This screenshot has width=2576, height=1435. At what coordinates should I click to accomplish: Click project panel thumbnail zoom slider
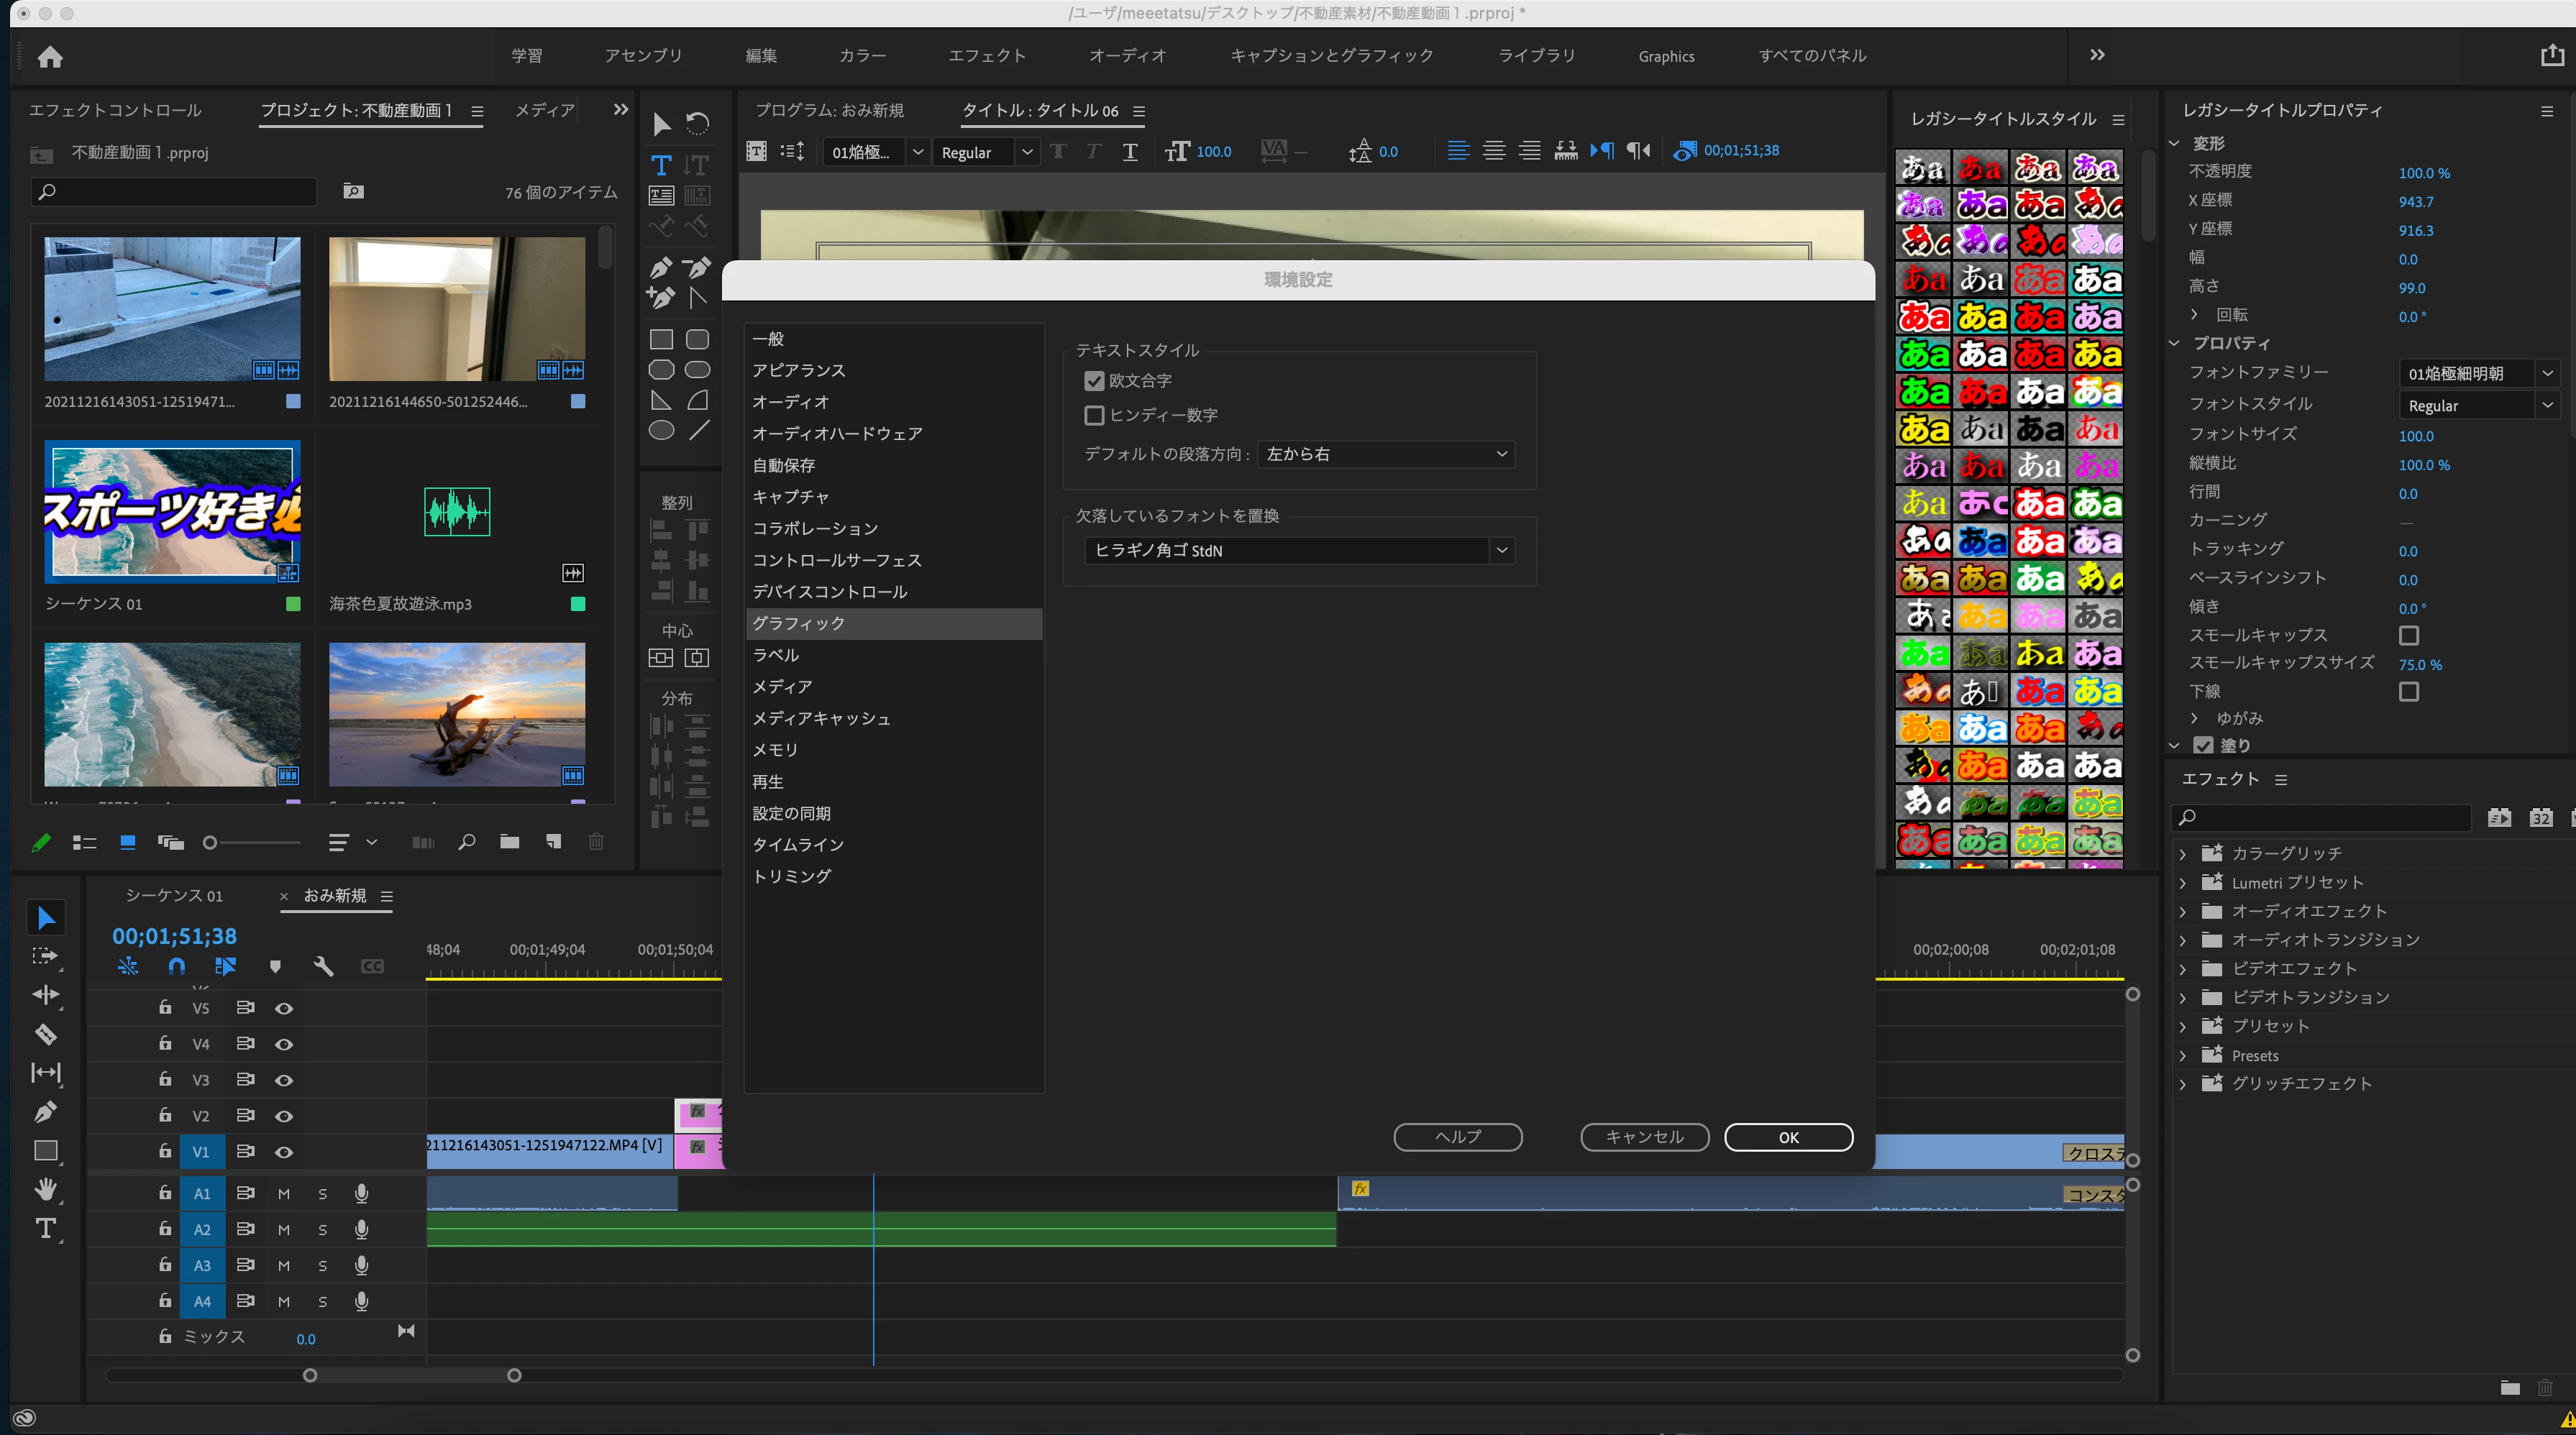210,843
